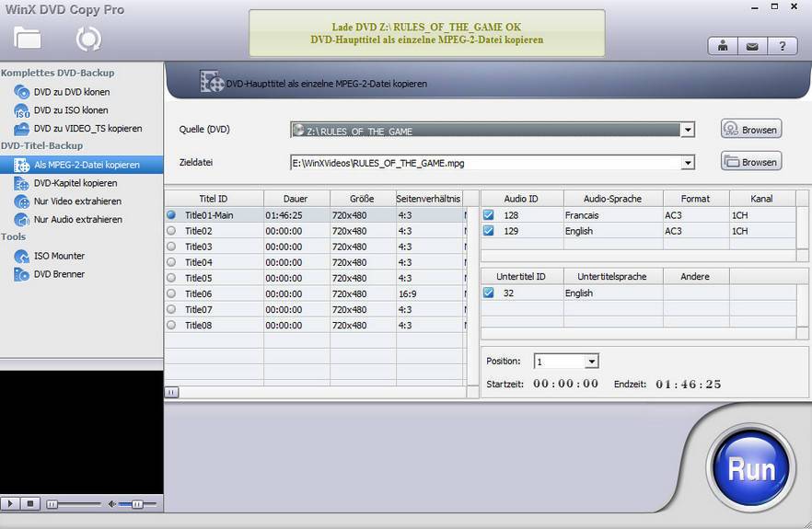
Task: Select DVD zu DVD klonen mode
Action: pyautogui.click(x=72, y=92)
